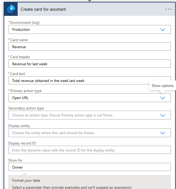Click the Dynamics 365 Sales Insights connector icon
This screenshot has width=176, height=189.
[x=11, y=9]
